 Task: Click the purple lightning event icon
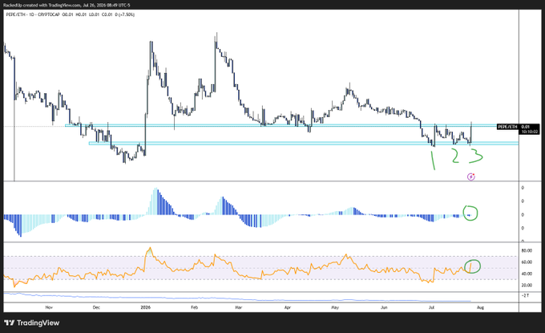coord(471,177)
